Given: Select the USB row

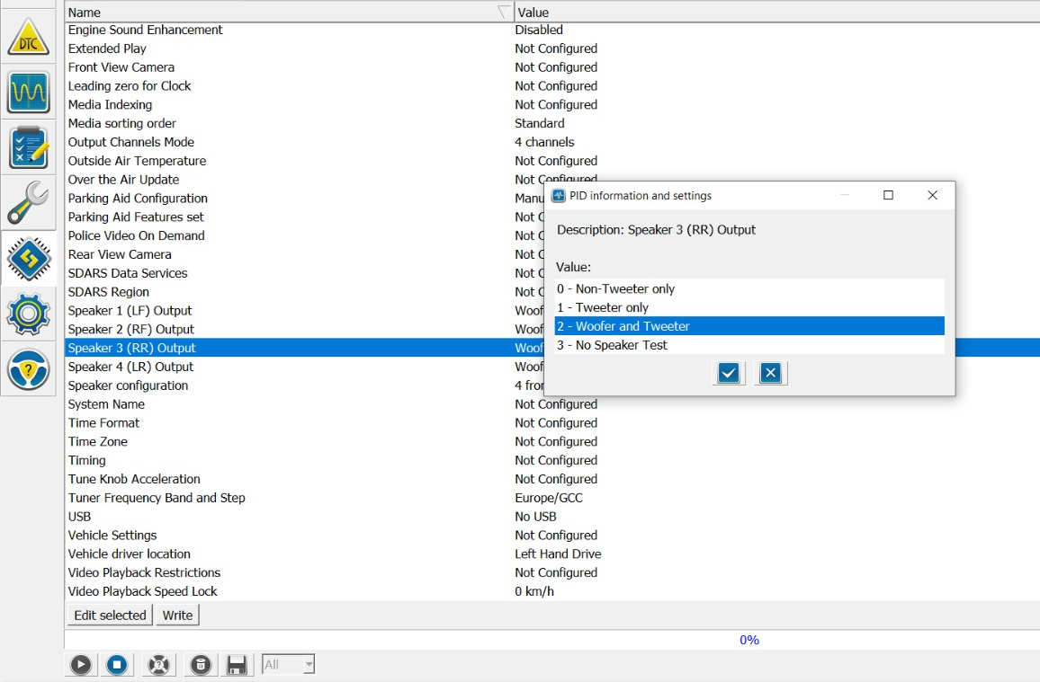Looking at the screenshot, I should tap(552, 516).
